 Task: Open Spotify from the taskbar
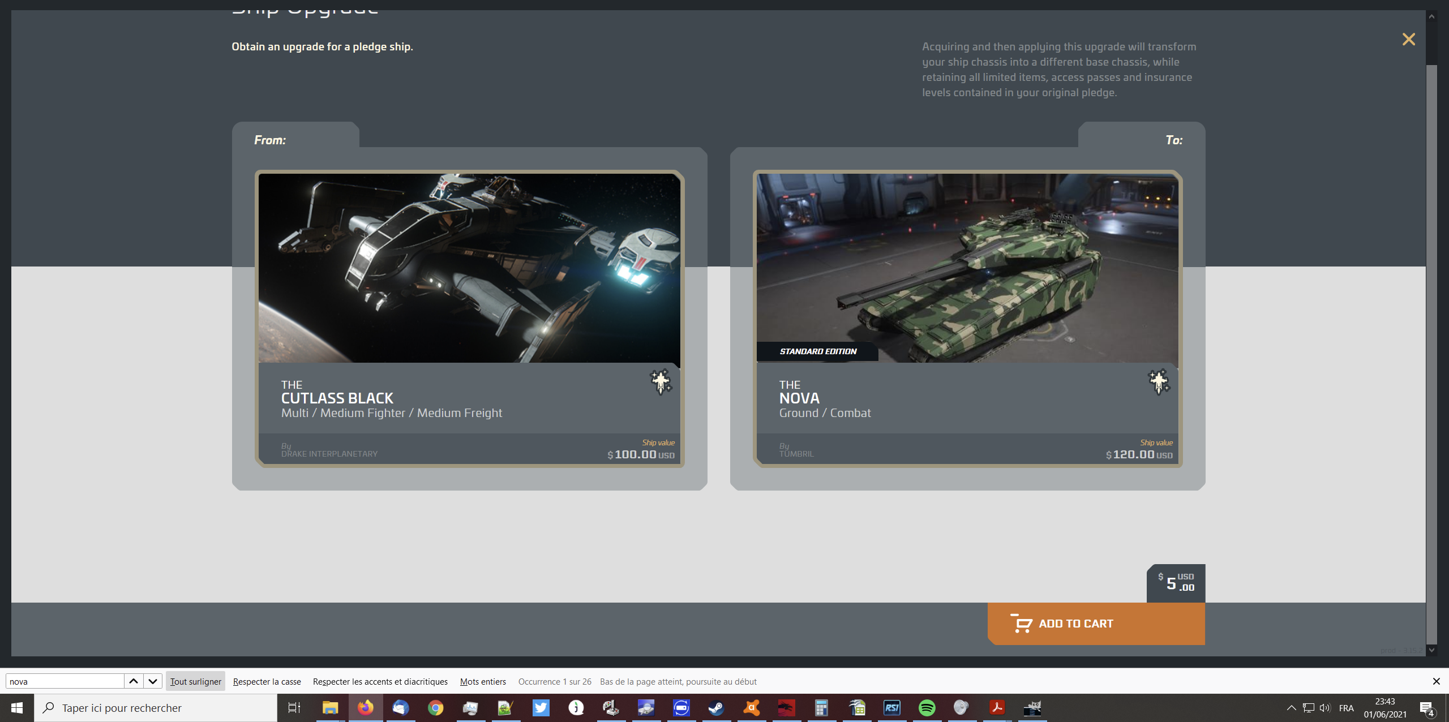(927, 708)
